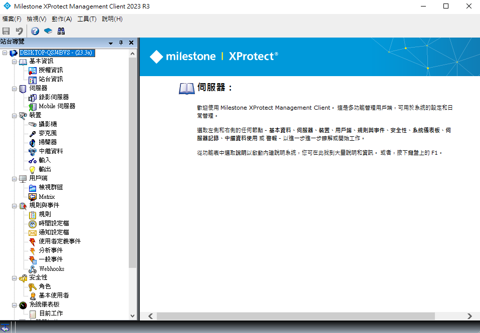This screenshot has width=480, height=333.
Task: Click the Save toolbar icon
Action: pos(6,31)
